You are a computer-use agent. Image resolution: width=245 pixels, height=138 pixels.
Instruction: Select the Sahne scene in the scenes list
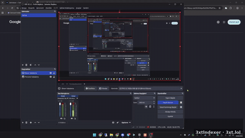pyautogui.click(x=38, y=15)
